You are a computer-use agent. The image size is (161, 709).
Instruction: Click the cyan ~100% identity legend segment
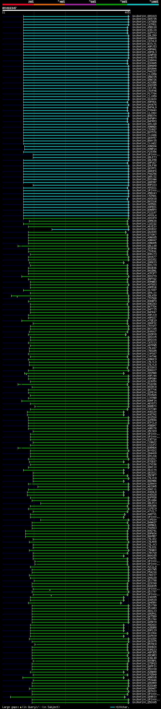(x=143, y=5)
